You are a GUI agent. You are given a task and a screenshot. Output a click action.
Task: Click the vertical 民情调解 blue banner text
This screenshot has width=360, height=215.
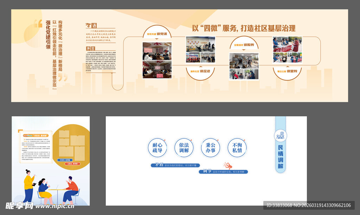280,157
